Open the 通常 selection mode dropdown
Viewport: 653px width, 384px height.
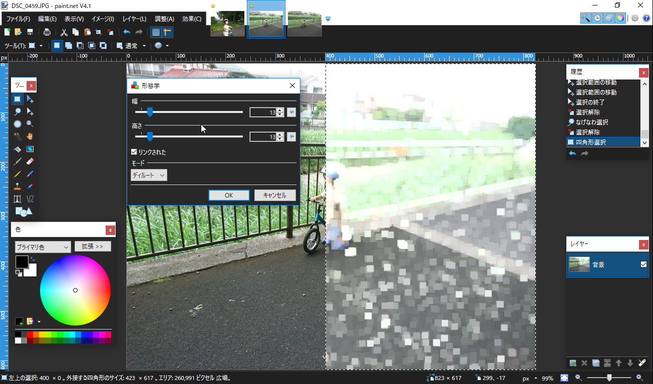(131, 45)
